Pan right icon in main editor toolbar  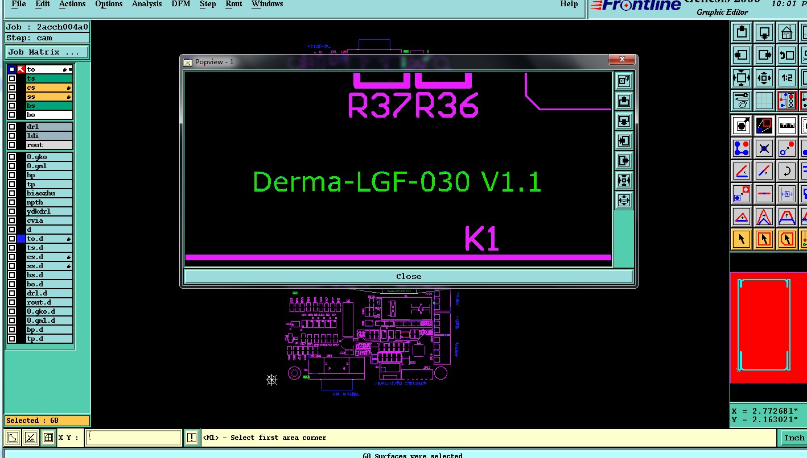764,55
